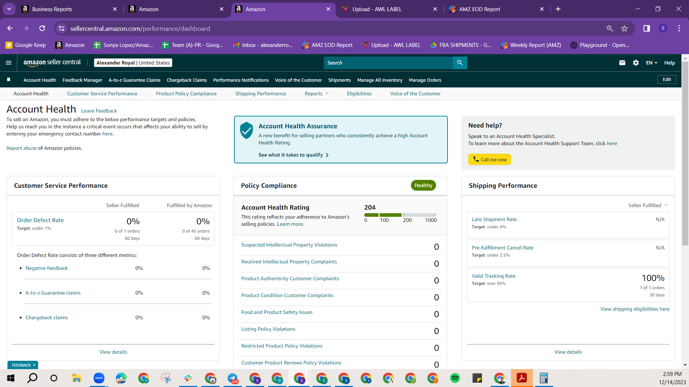This screenshot has width=689, height=387.
Task: Open Voice of the Customer sub-tab
Action: tap(416, 94)
